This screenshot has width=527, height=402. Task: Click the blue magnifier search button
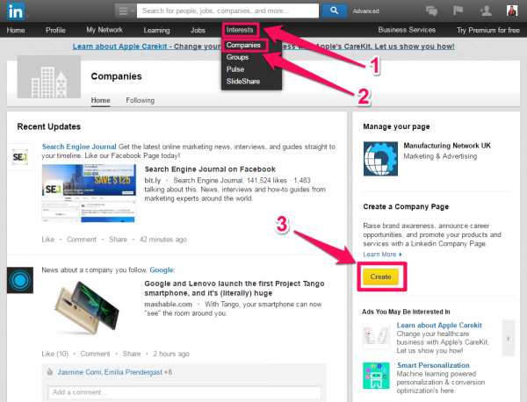tap(334, 11)
